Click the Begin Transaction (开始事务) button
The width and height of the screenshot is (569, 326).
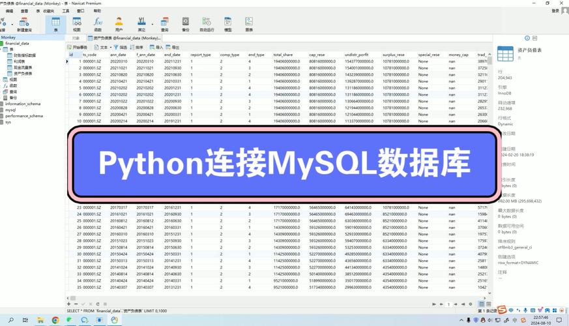pos(78,47)
